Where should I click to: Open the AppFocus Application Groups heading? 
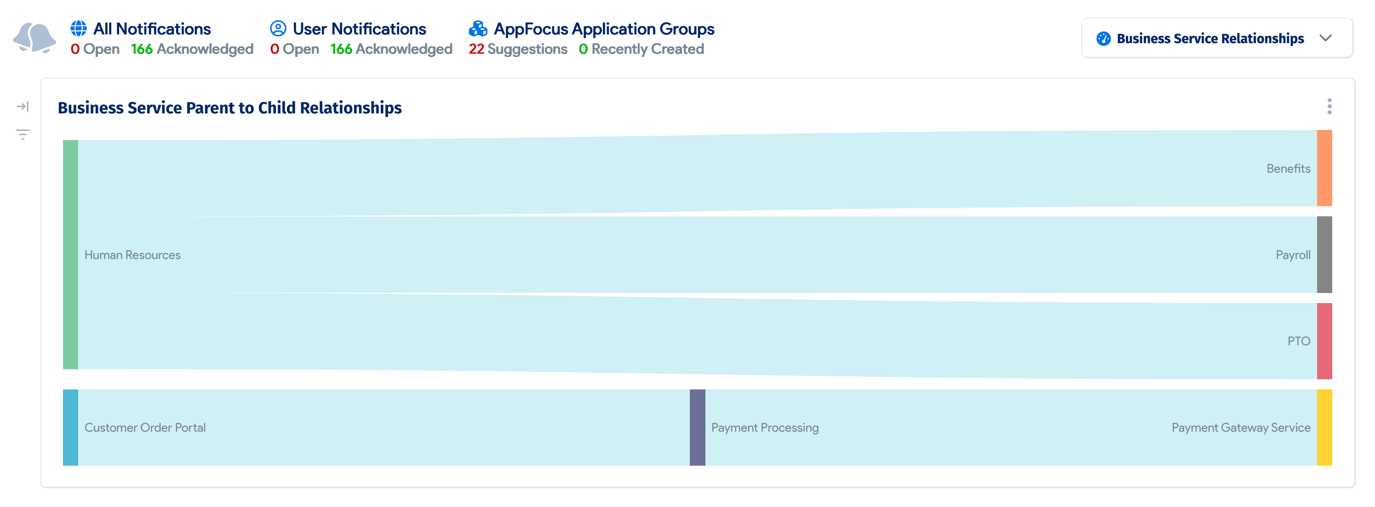click(x=604, y=29)
